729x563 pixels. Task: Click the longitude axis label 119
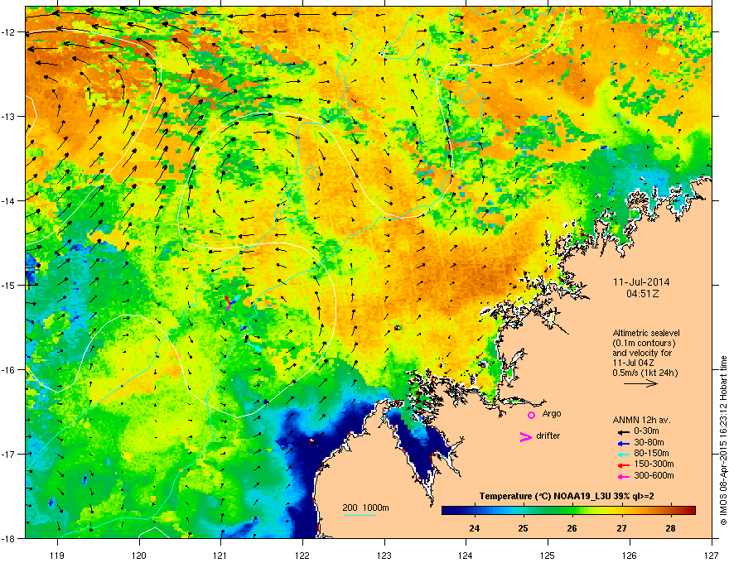(57, 555)
